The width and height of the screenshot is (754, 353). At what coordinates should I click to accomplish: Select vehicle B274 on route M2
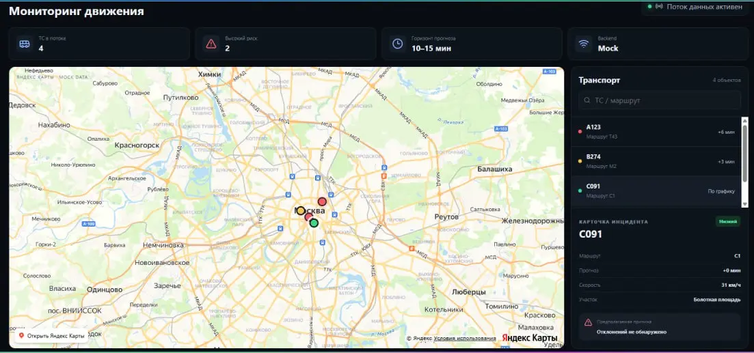point(656,161)
